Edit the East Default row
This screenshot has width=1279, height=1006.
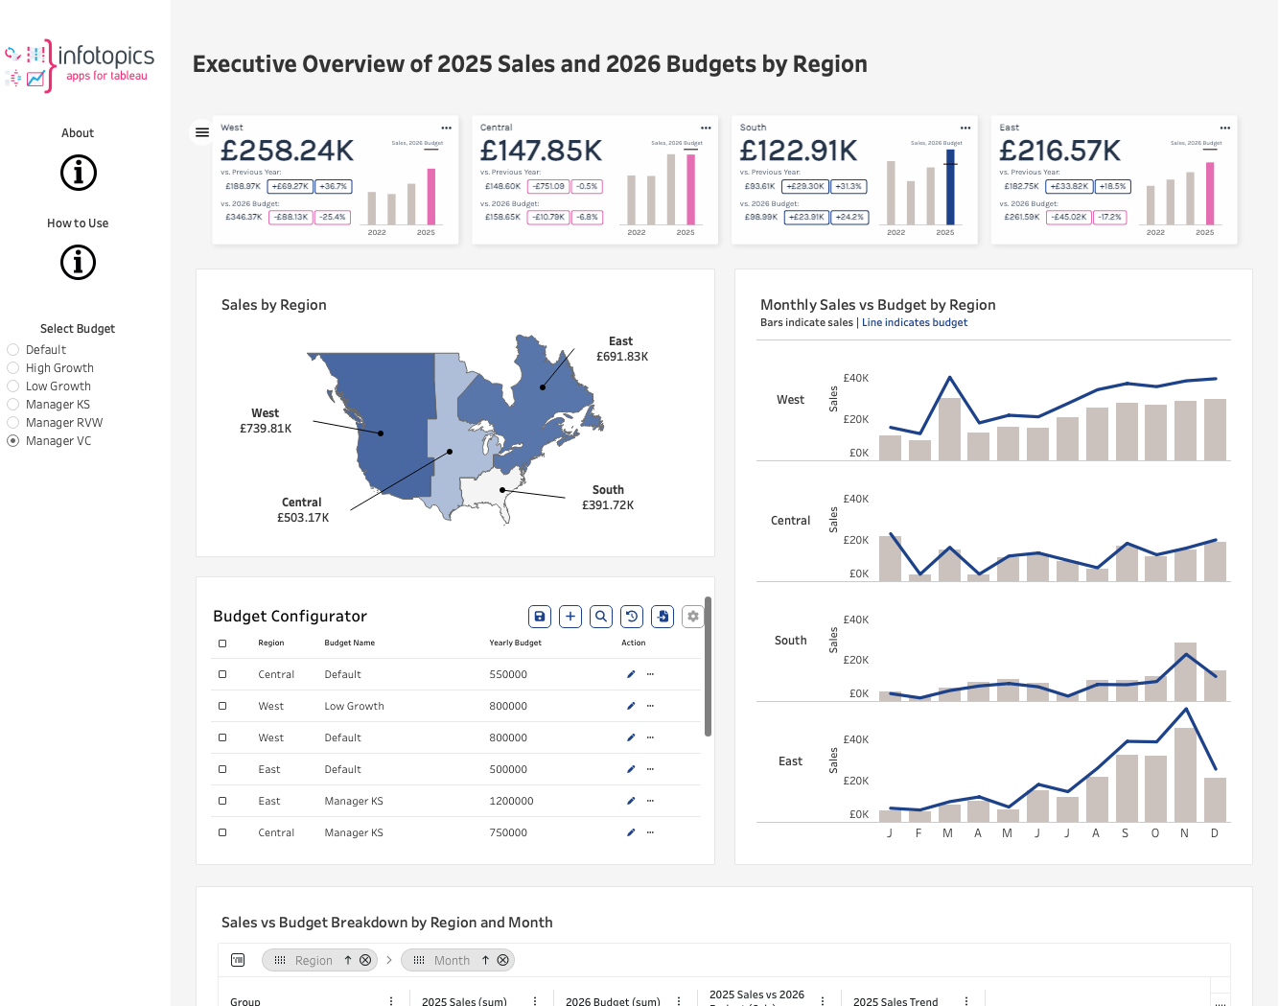coord(631,770)
